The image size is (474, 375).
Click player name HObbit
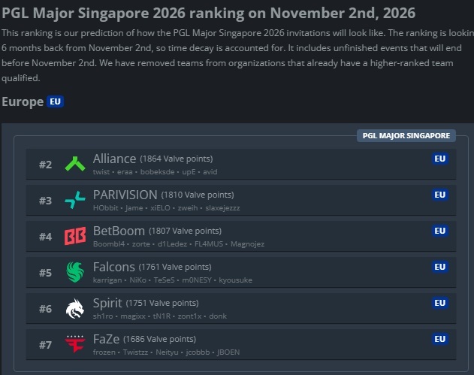click(105, 207)
